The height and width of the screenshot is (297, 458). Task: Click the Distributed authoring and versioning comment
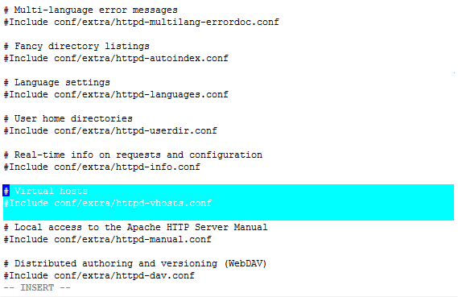click(x=135, y=264)
